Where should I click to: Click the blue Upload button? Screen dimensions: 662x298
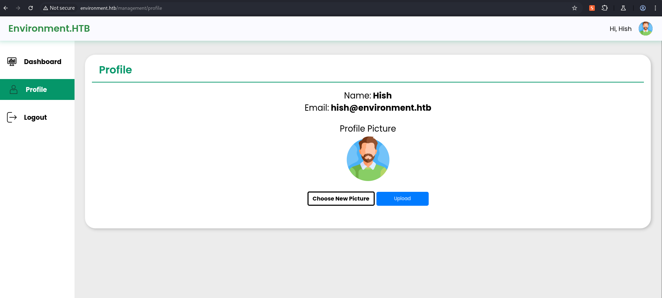402,198
